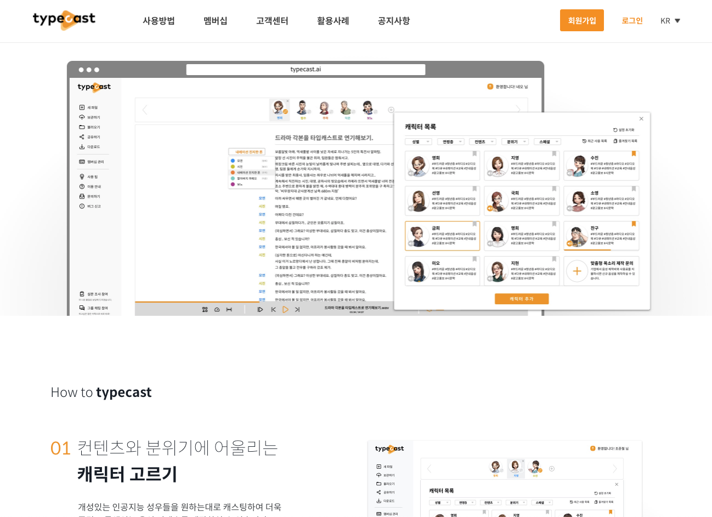Open the 성별 filter dropdown in the hero character list
This screenshot has width=712, height=517.
[419, 142]
